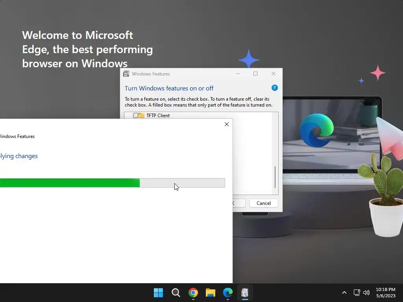Screen dimensions: 403x302
Task: Tick the TFTP Client checkbox
Action: 135,116
